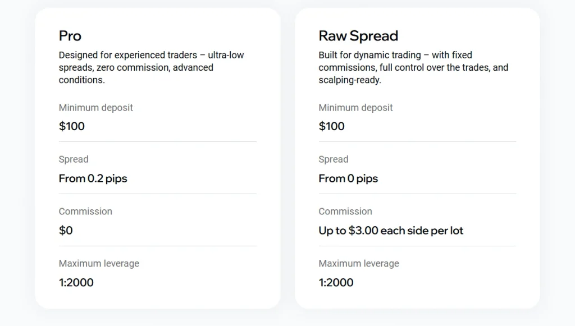Select the Raw Spread description paragraph
Viewport: 575px width, 326px height.
tap(413, 67)
